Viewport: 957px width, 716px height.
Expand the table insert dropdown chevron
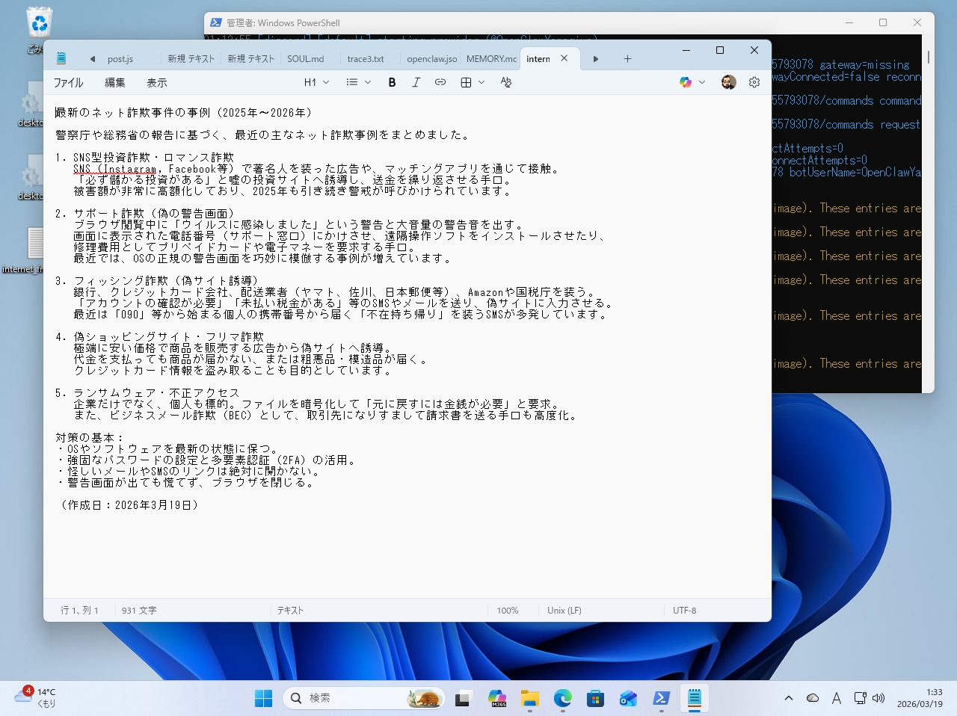(x=481, y=82)
